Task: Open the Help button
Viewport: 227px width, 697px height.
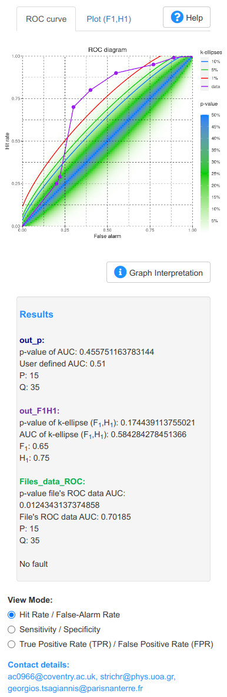Action: coord(186,18)
